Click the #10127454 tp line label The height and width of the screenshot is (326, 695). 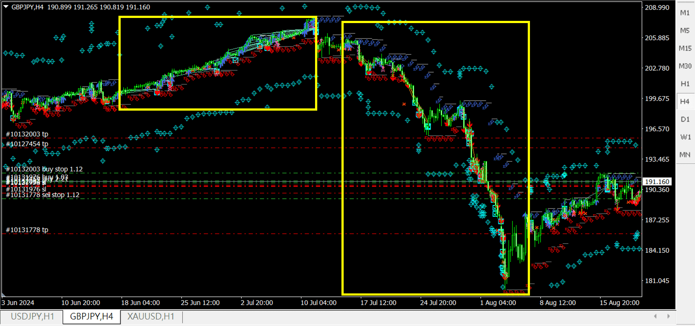coord(27,144)
